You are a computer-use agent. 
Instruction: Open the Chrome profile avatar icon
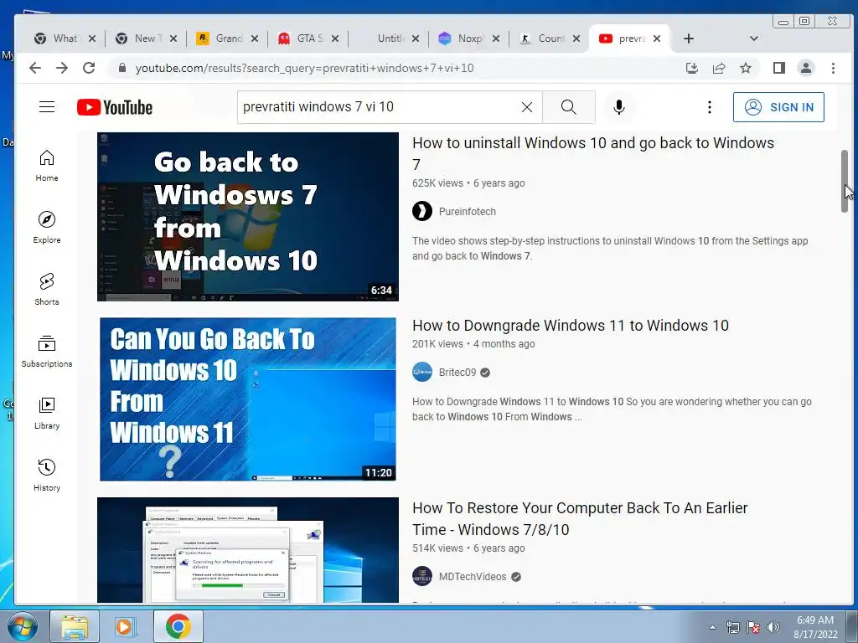[x=806, y=68]
